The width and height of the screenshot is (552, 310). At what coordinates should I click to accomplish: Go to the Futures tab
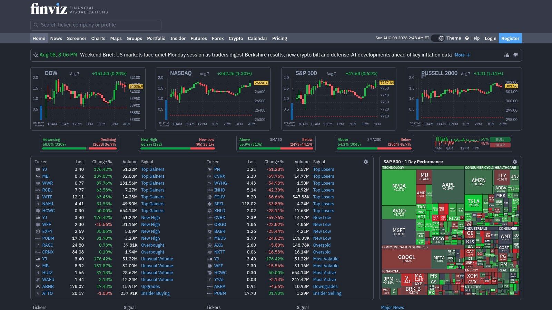click(x=199, y=38)
